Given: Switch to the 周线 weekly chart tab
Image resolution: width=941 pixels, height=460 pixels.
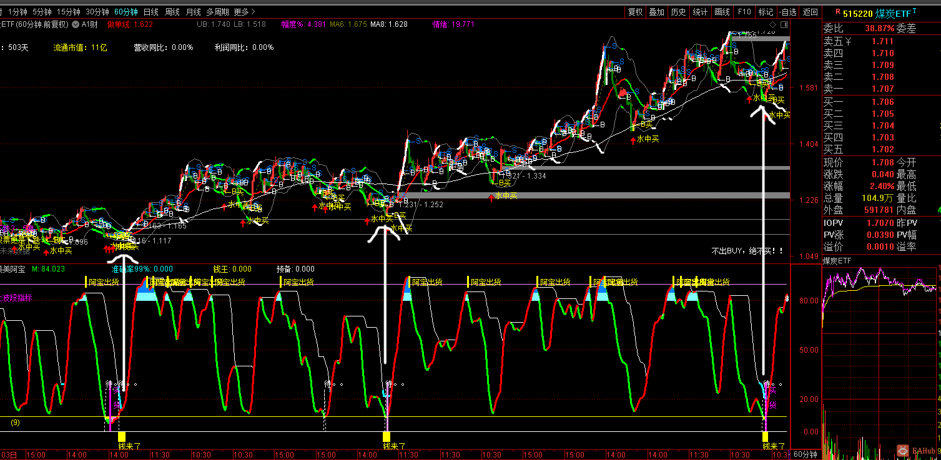Looking at the screenshot, I should (172, 12).
